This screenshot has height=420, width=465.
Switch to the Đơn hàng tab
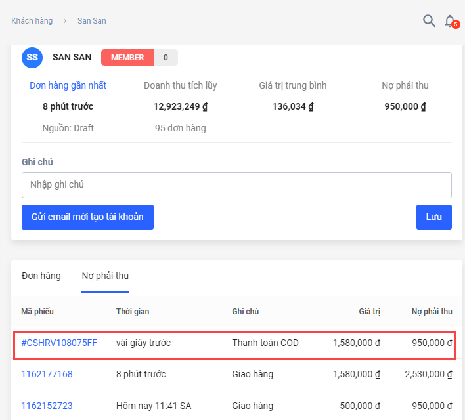click(41, 276)
